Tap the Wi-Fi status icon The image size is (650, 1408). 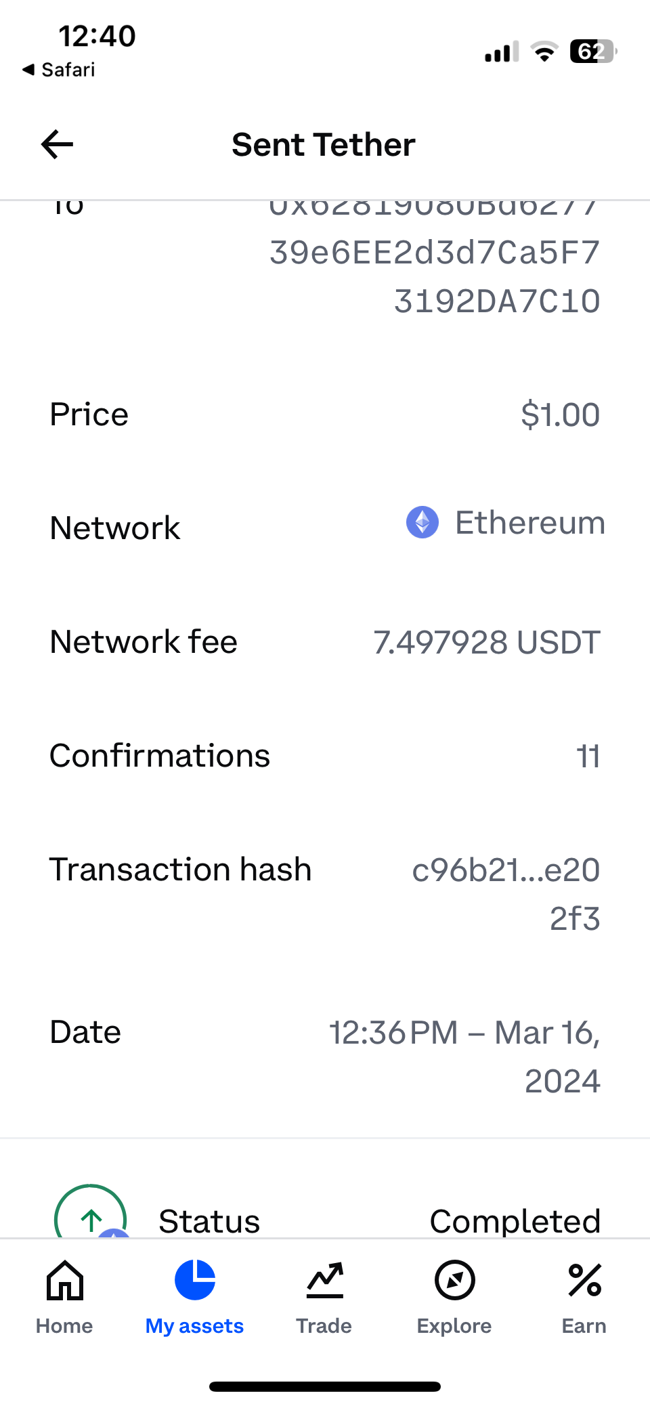tap(544, 51)
